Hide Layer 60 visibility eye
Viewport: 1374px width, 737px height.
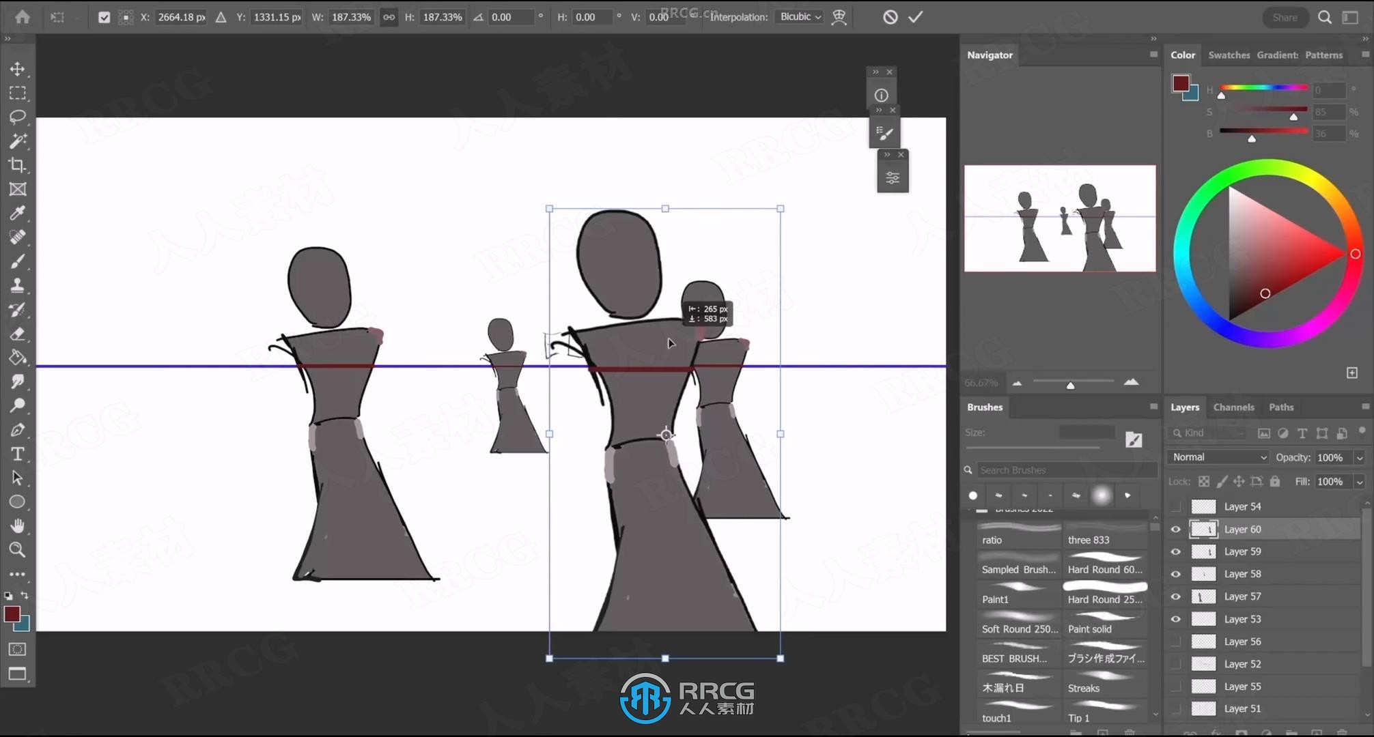pyautogui.click(x=1175, y=529)
